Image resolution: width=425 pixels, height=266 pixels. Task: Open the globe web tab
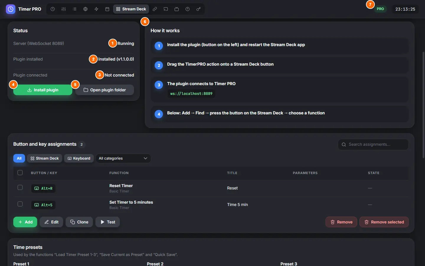click(x=85, y=9)
